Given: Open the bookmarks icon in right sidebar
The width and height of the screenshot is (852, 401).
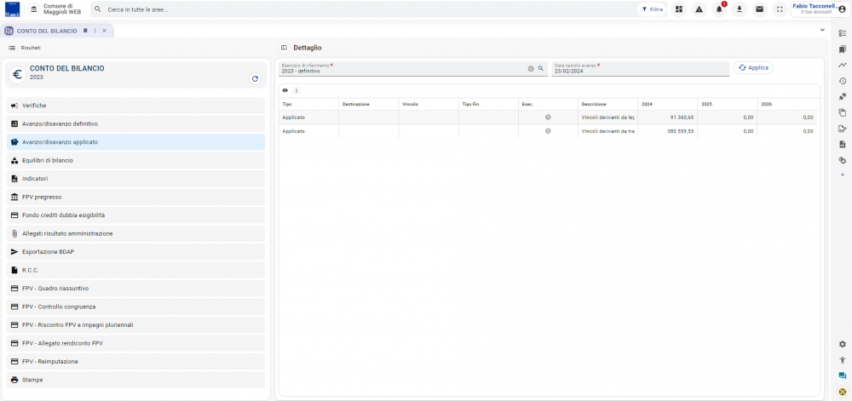Looking at the screenshot, I should click(843, 49).
